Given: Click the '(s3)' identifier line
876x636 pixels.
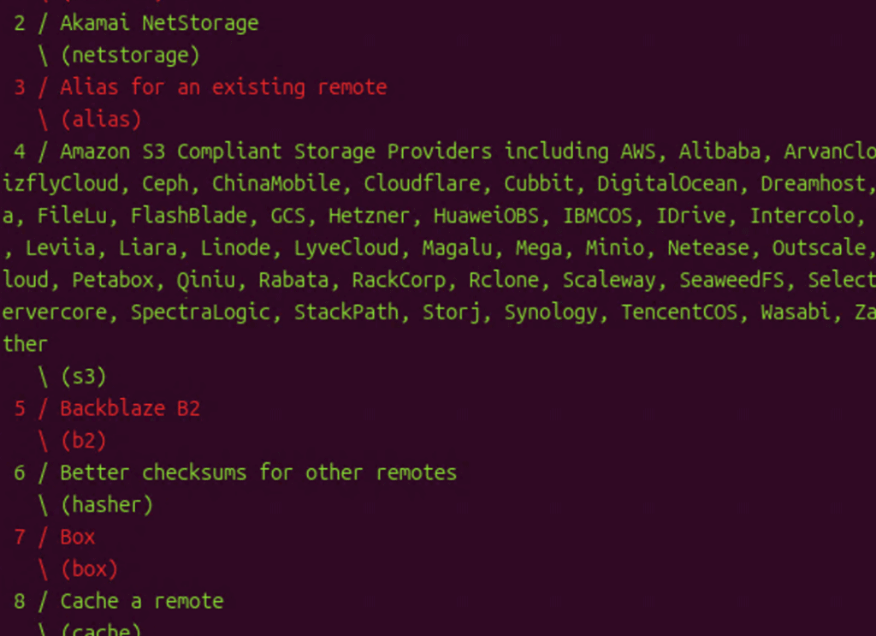Looking at the screenshot, I should [x=83, y=377].
